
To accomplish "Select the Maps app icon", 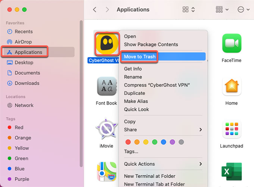I will tap(106, 171).
